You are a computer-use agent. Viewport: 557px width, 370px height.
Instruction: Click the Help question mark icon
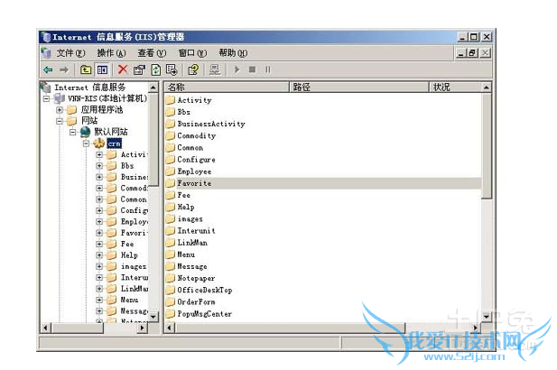(193, 69)
